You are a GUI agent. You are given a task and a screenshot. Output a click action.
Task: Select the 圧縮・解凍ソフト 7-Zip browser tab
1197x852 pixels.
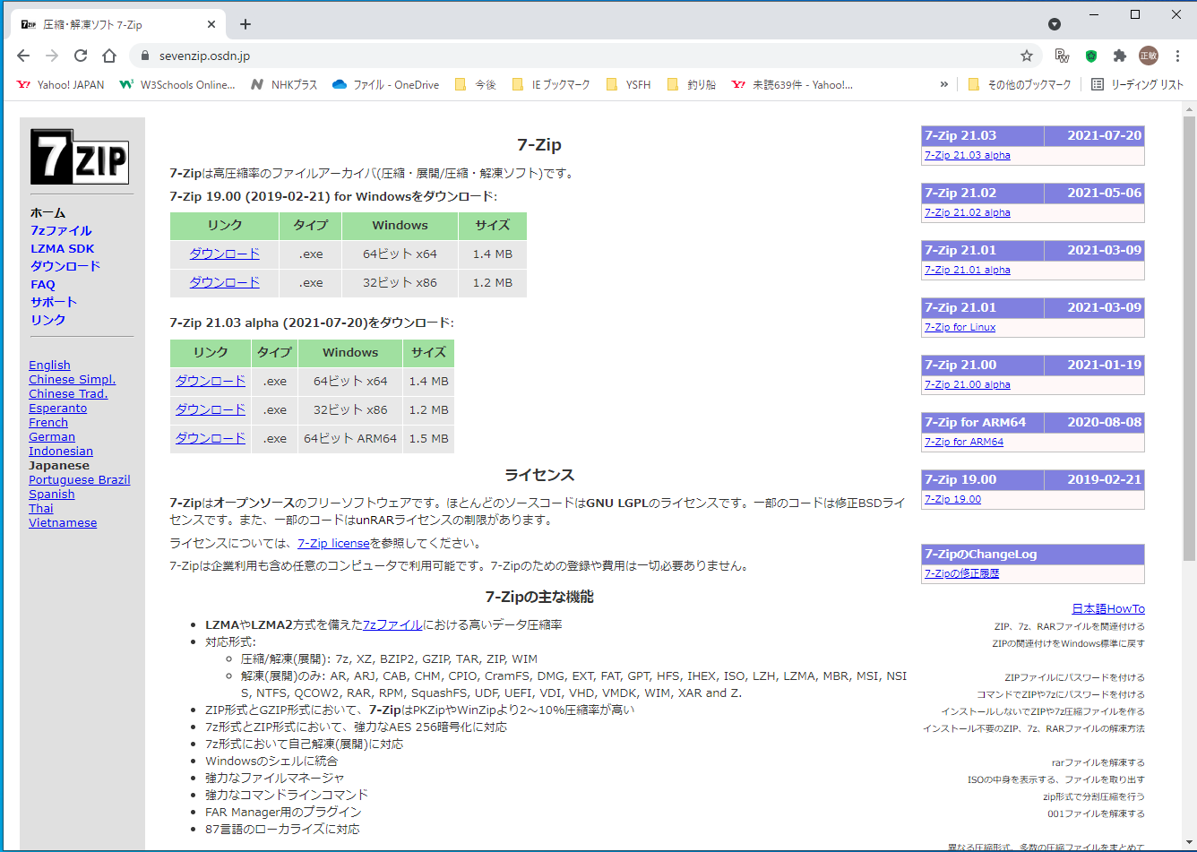pyautogui.click(x=117, y=24)
